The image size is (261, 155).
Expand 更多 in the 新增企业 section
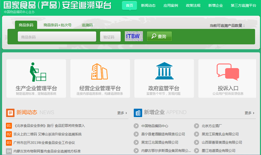point(249,113)
